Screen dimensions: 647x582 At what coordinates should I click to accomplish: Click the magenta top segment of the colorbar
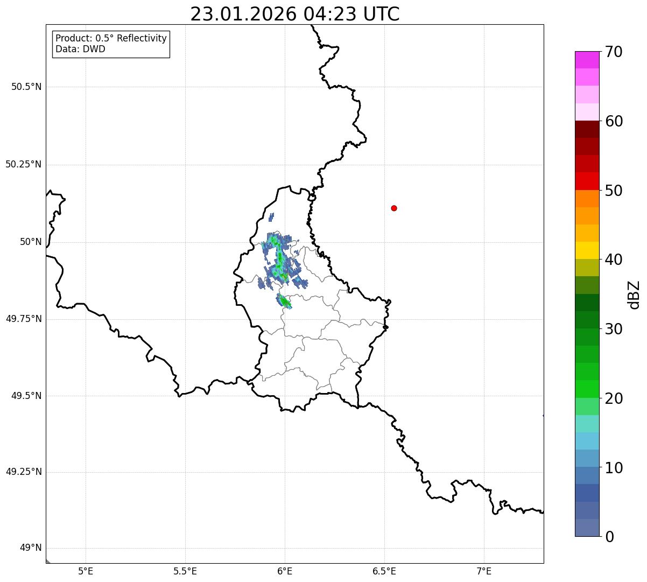587,60
